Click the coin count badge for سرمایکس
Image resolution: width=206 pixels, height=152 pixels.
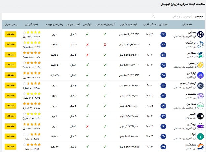click(163, 147)
